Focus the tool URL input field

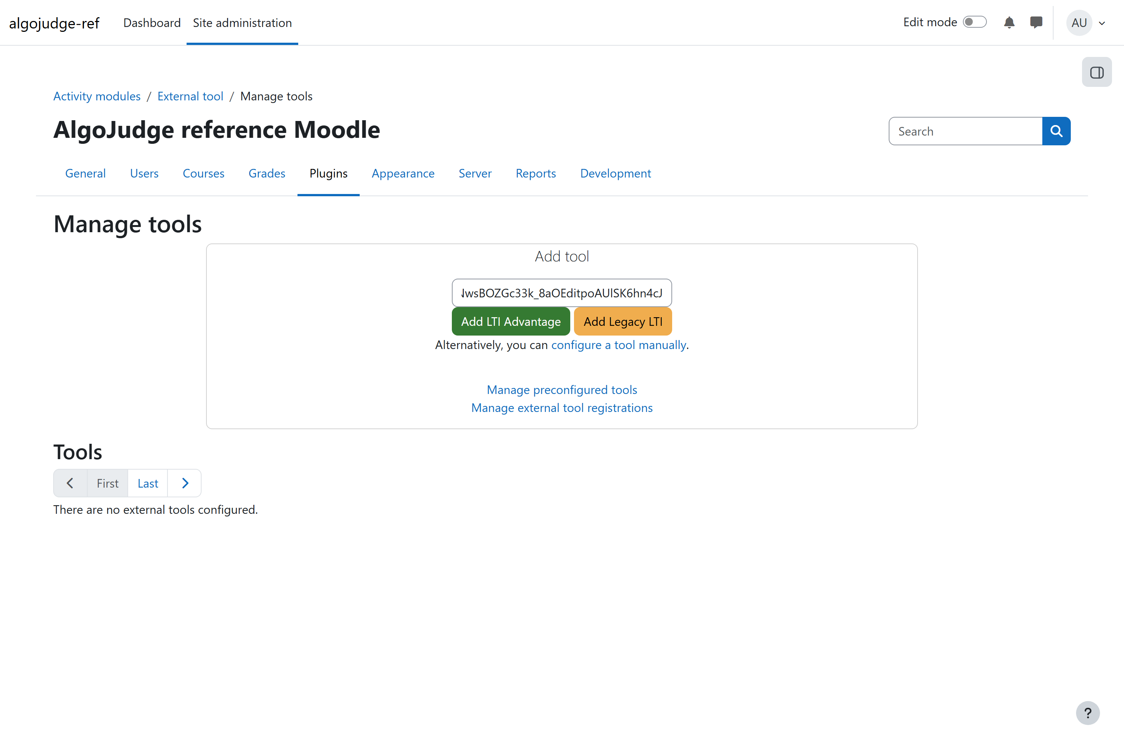562,293
